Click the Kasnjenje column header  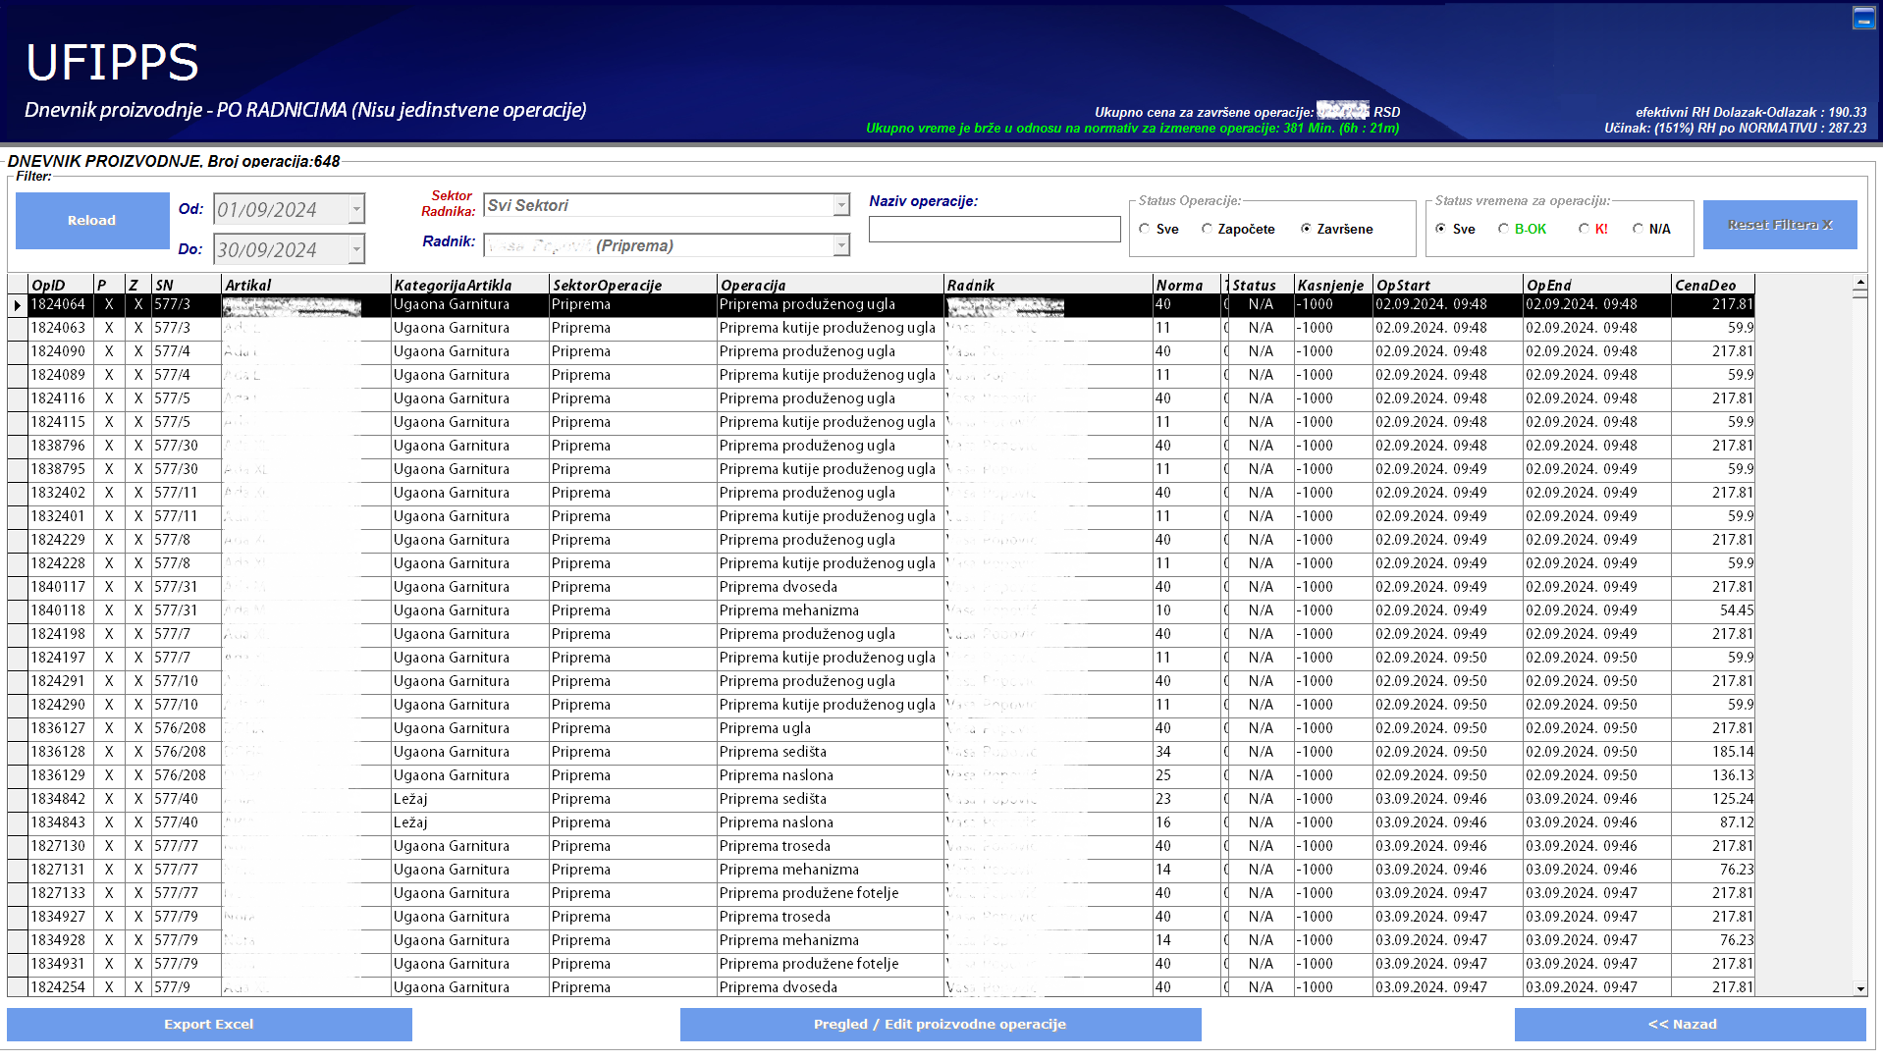(1333, 285)
